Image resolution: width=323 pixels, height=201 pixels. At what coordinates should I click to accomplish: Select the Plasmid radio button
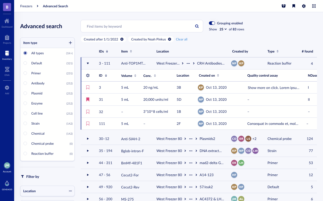(25, 93)
